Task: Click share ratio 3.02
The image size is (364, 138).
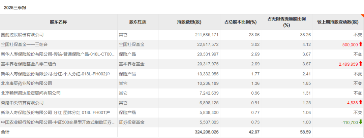Action: (x=256, y=44)
